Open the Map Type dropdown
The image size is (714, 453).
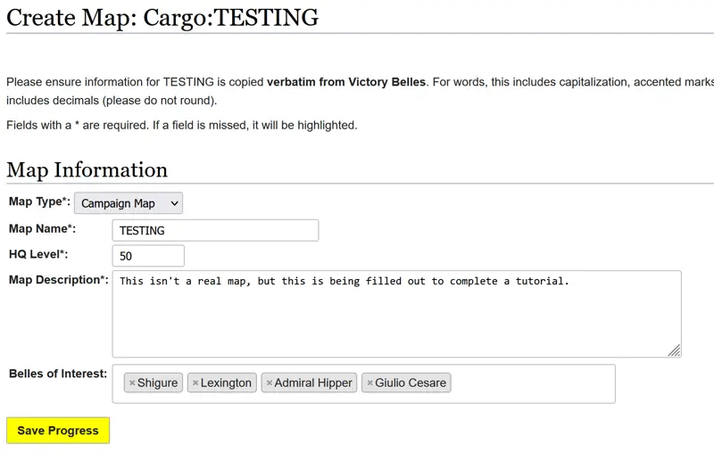129,203
